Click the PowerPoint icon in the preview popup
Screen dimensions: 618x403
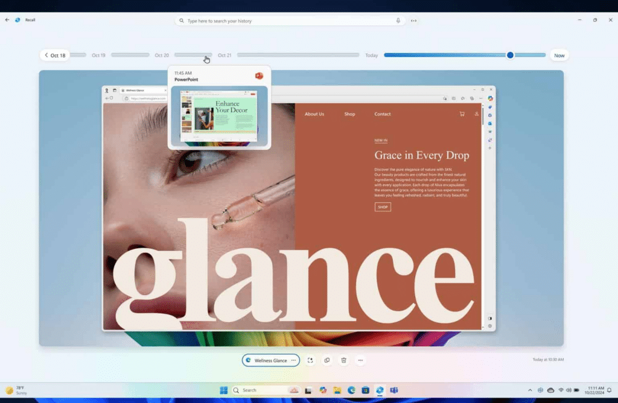click(259, 76)
